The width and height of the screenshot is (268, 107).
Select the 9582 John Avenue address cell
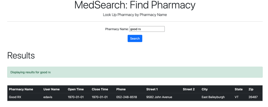click(x=159, y=97)
